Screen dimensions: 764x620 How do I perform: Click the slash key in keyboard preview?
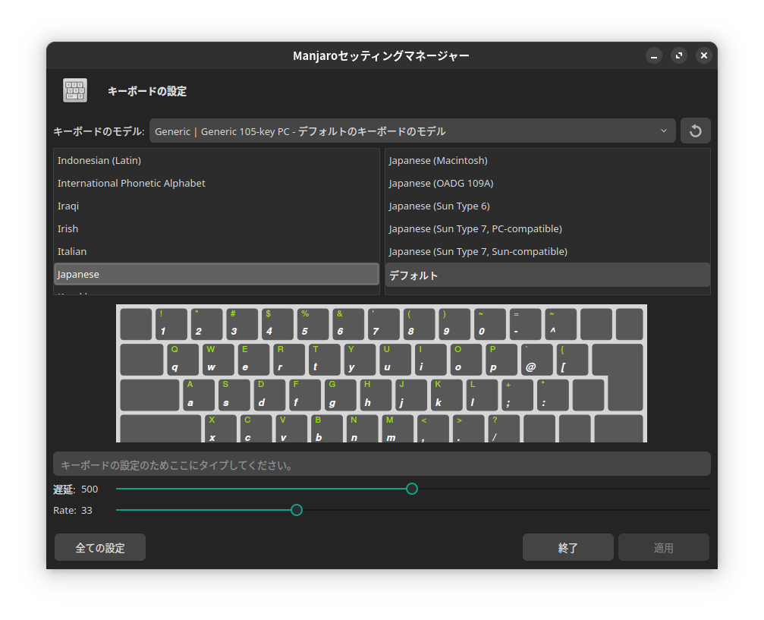pyautogui.click(x=504, y=429)
